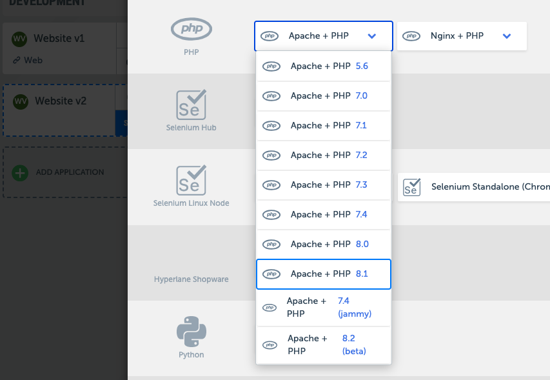Expand the Nginx + PHP dropdown

pos(507,36)
